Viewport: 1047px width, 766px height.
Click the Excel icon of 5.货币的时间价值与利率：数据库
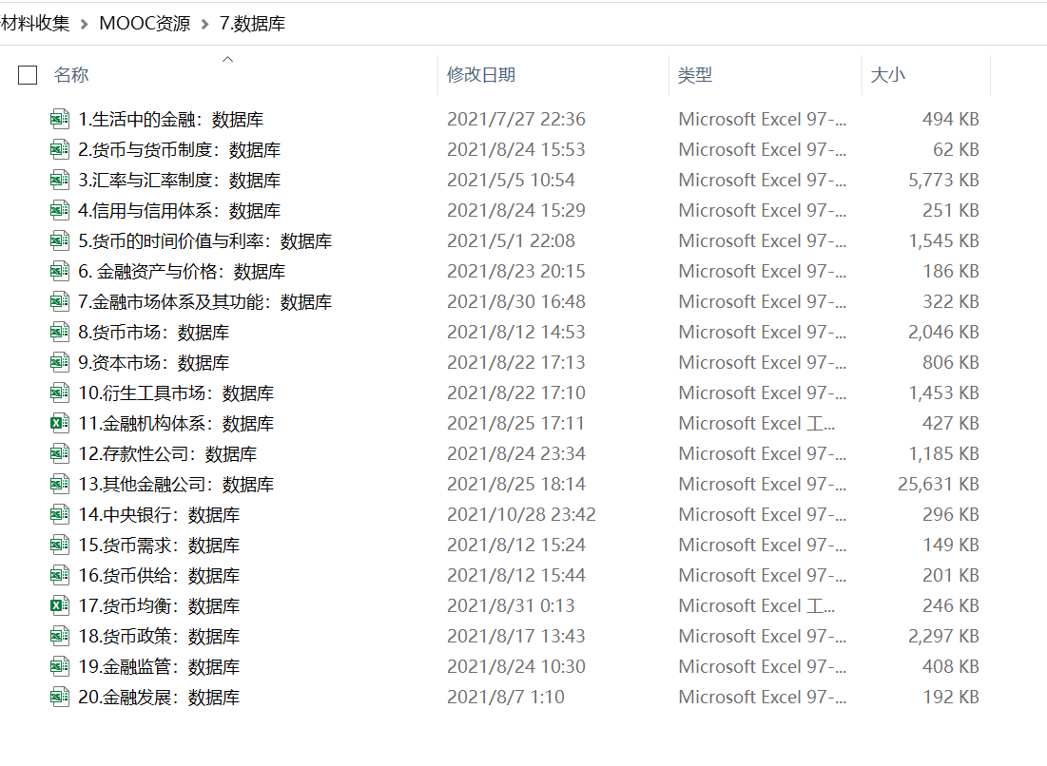[59, 240]
